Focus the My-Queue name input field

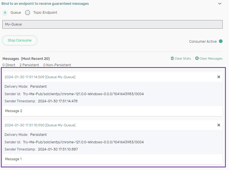pyautogui.click(x=112, y=24)
